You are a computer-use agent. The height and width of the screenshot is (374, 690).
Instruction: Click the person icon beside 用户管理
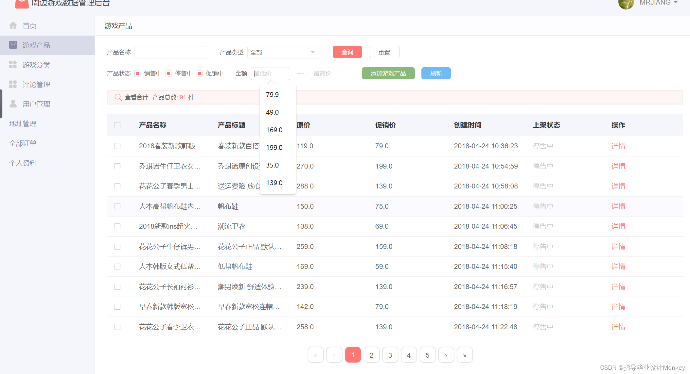(x=13, y=104)
